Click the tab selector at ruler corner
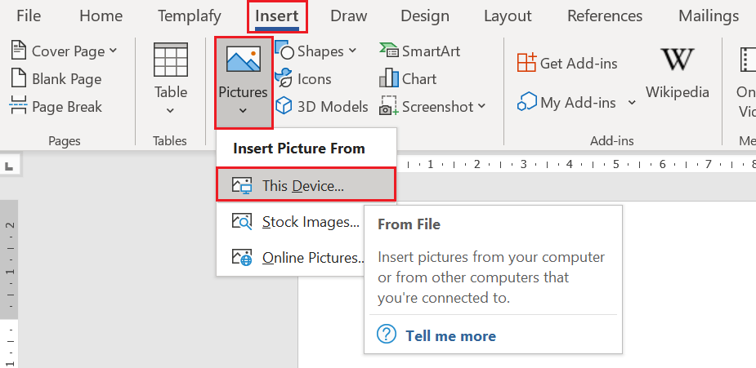This screenshot has width=756, height=368. coord(9,167)
